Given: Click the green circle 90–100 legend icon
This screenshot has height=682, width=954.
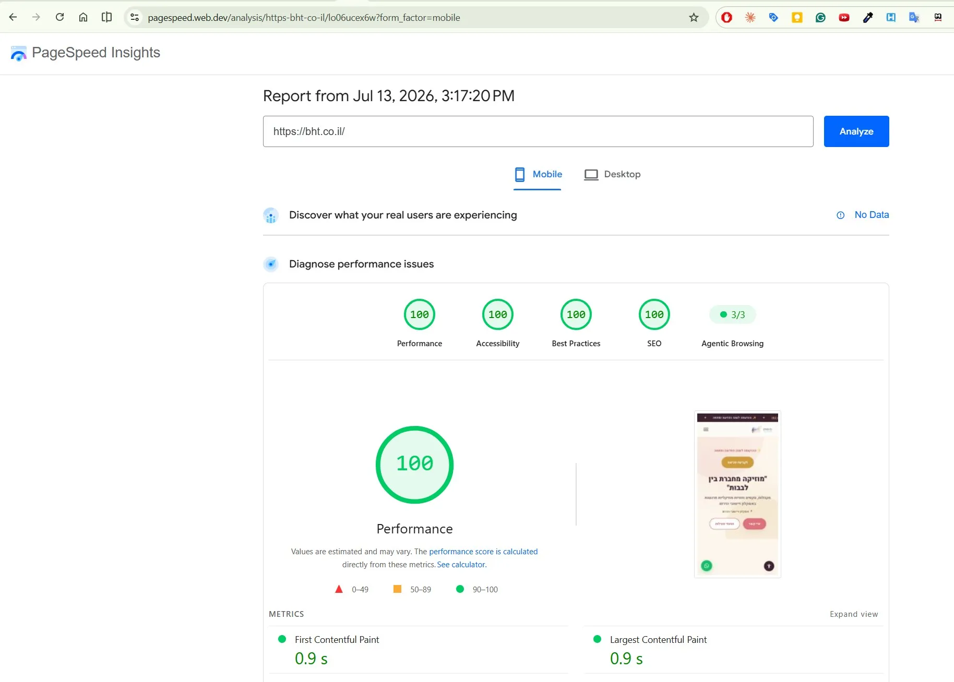Looking at the screenshot, I should (460, 589).
